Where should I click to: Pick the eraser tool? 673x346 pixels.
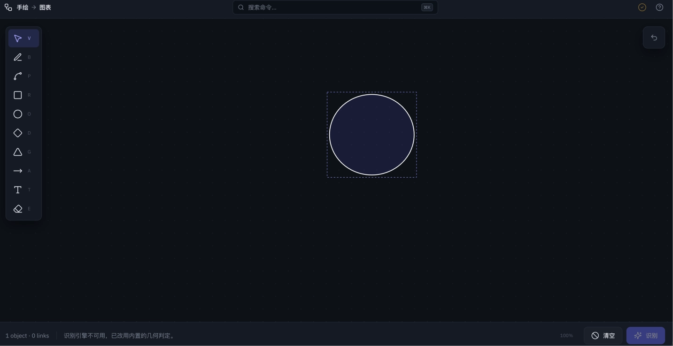pyautogui.click(x=23, y=209)
